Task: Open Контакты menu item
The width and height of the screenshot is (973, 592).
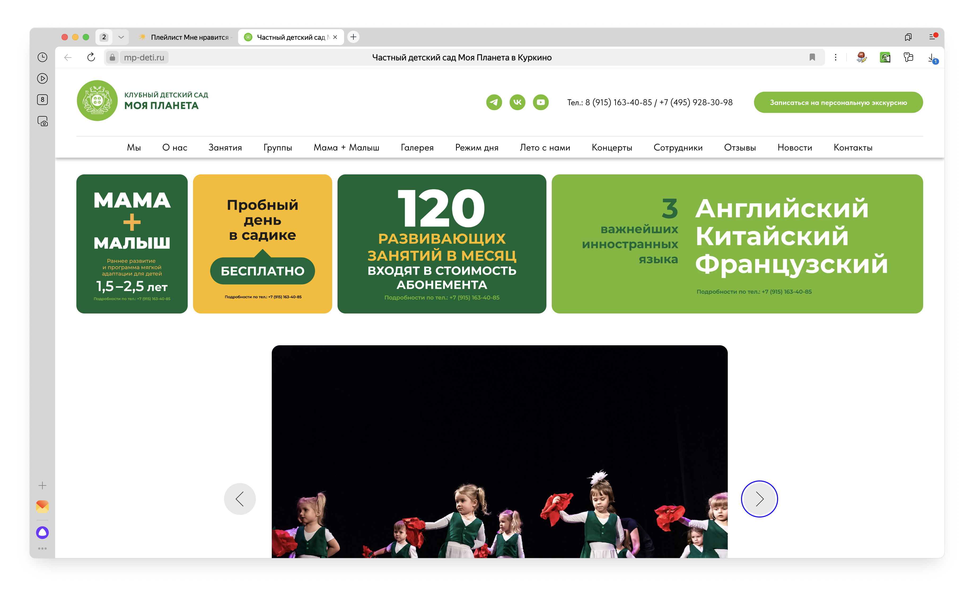Action: click(x=853, y=147)
